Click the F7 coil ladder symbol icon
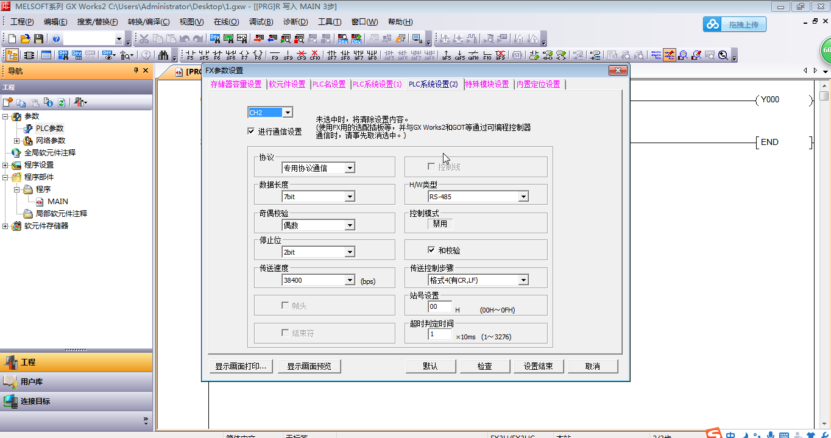The height and width of the screenshot is (438, 831). click(x=244, y=55)
